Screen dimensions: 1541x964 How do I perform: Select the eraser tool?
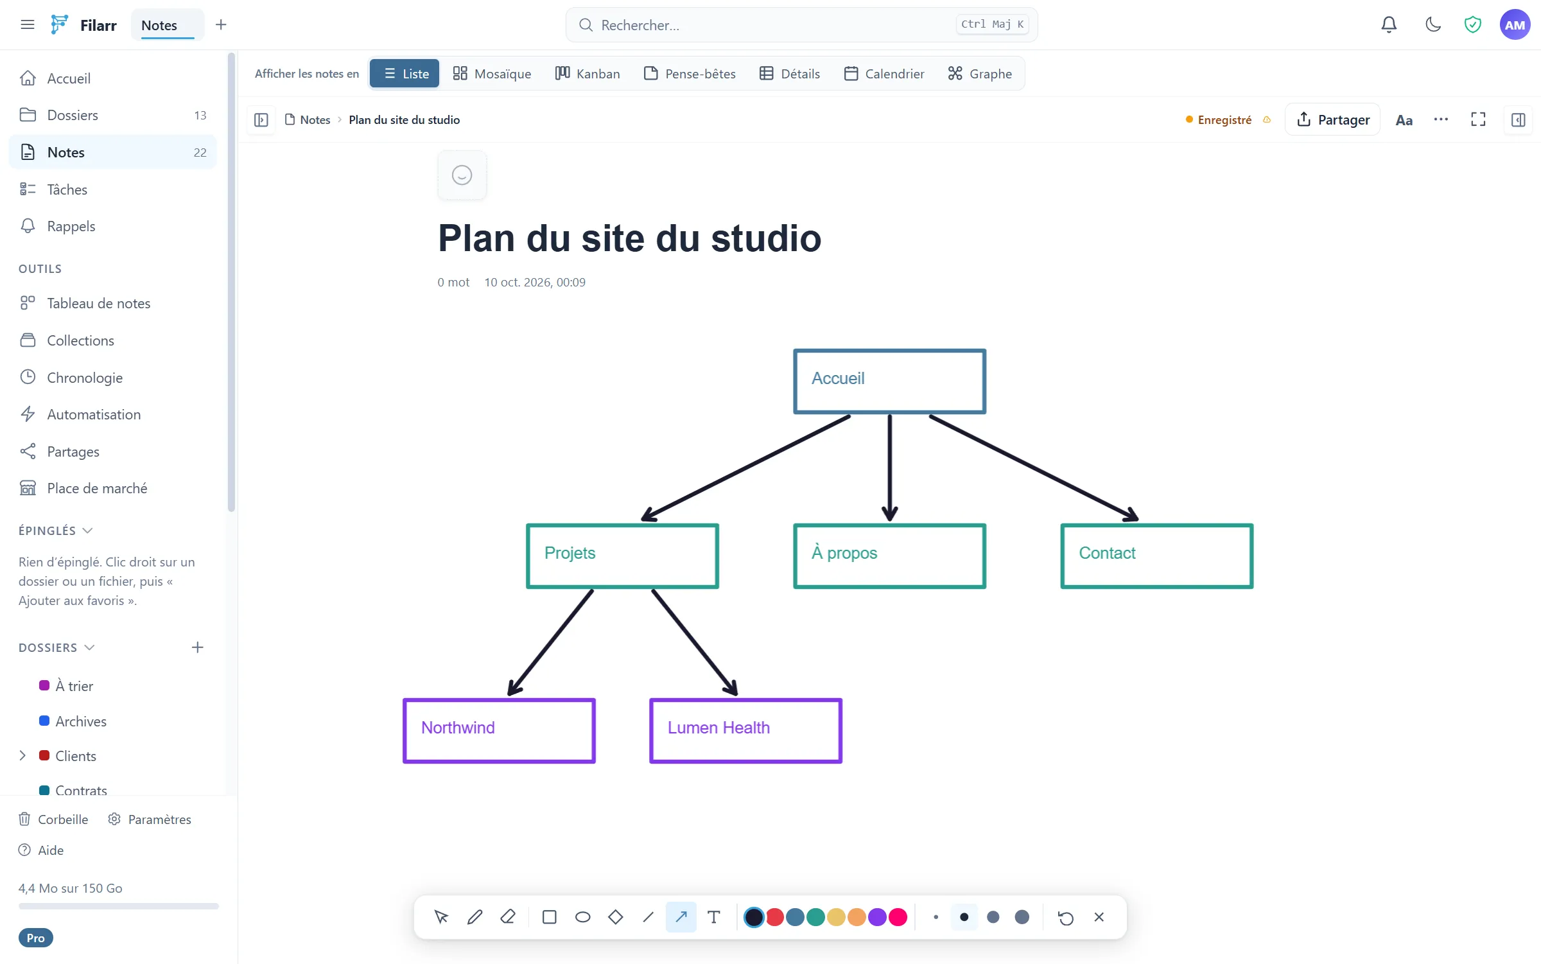(x=508, y=917)
